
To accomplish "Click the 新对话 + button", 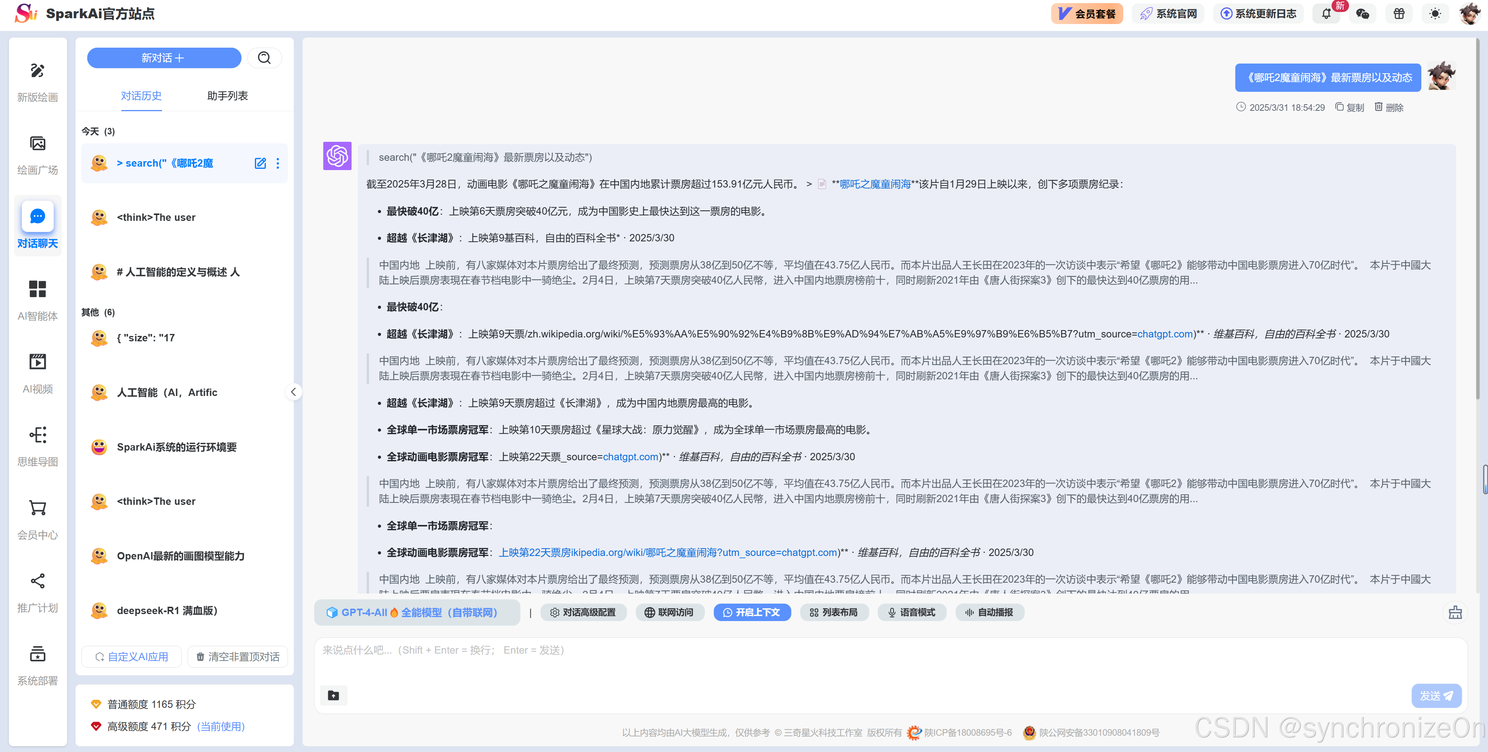I will 164,58.
